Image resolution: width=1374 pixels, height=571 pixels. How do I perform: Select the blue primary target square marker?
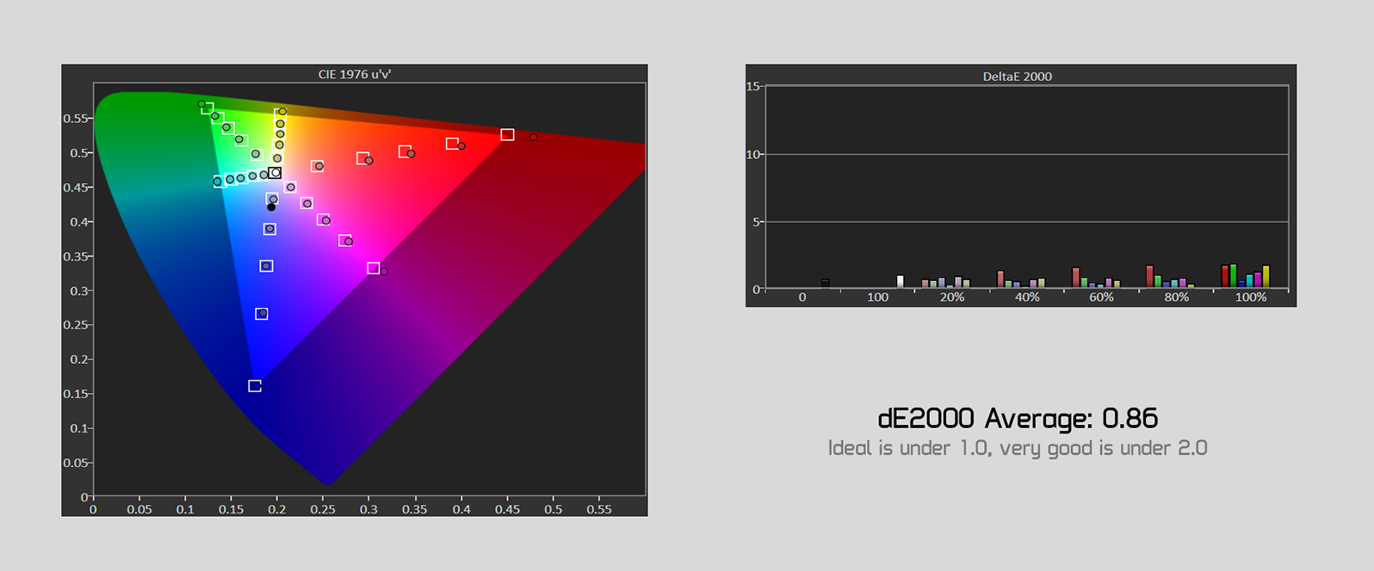point(255,386)
